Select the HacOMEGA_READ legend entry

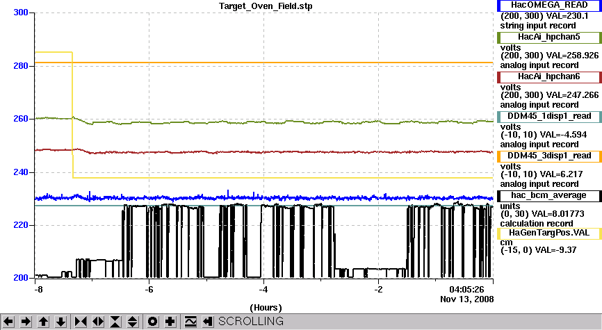pos(549,6)
